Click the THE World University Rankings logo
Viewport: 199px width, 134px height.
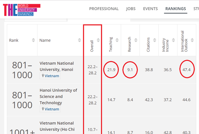(22, 10)
